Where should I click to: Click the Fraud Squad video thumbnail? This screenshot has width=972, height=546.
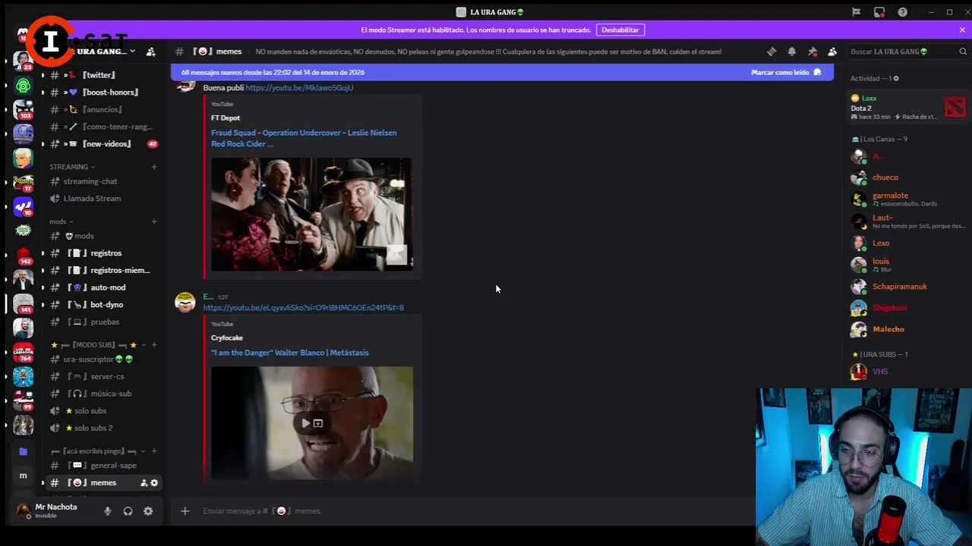[312, 214]
